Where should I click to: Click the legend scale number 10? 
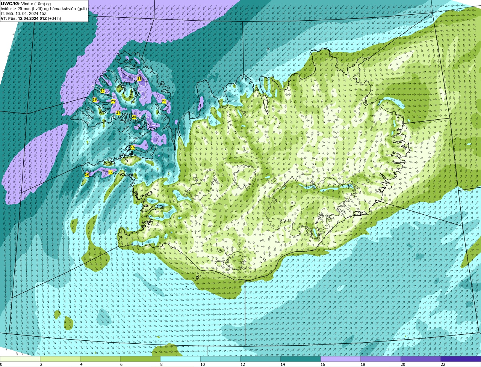tap(203, 364)
